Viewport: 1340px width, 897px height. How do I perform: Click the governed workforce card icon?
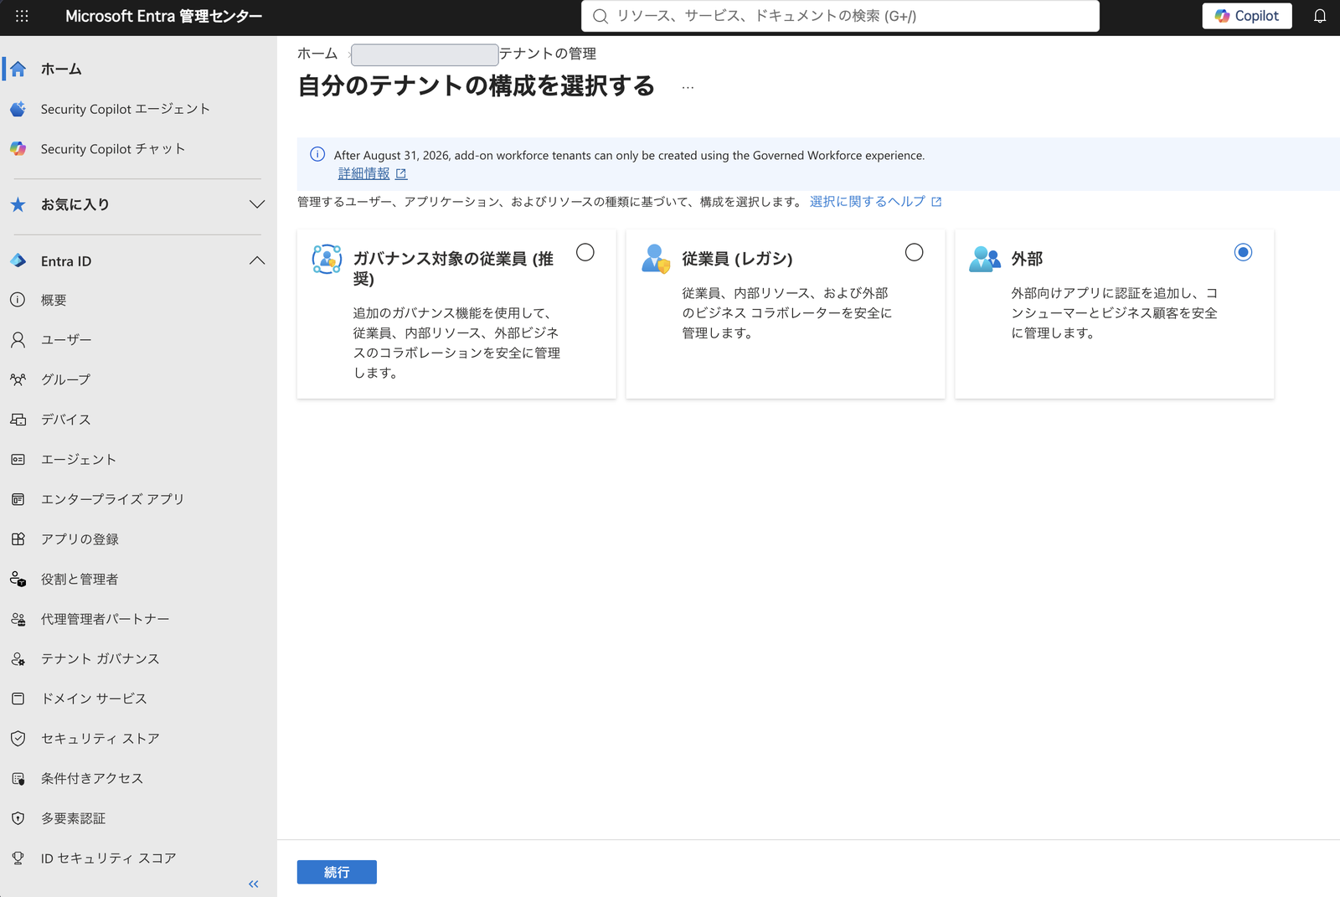[x=327, y=259]
